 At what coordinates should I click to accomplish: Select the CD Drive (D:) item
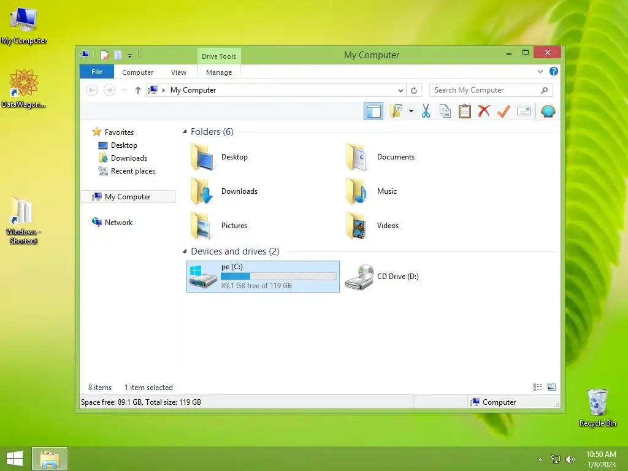(381, 277)
